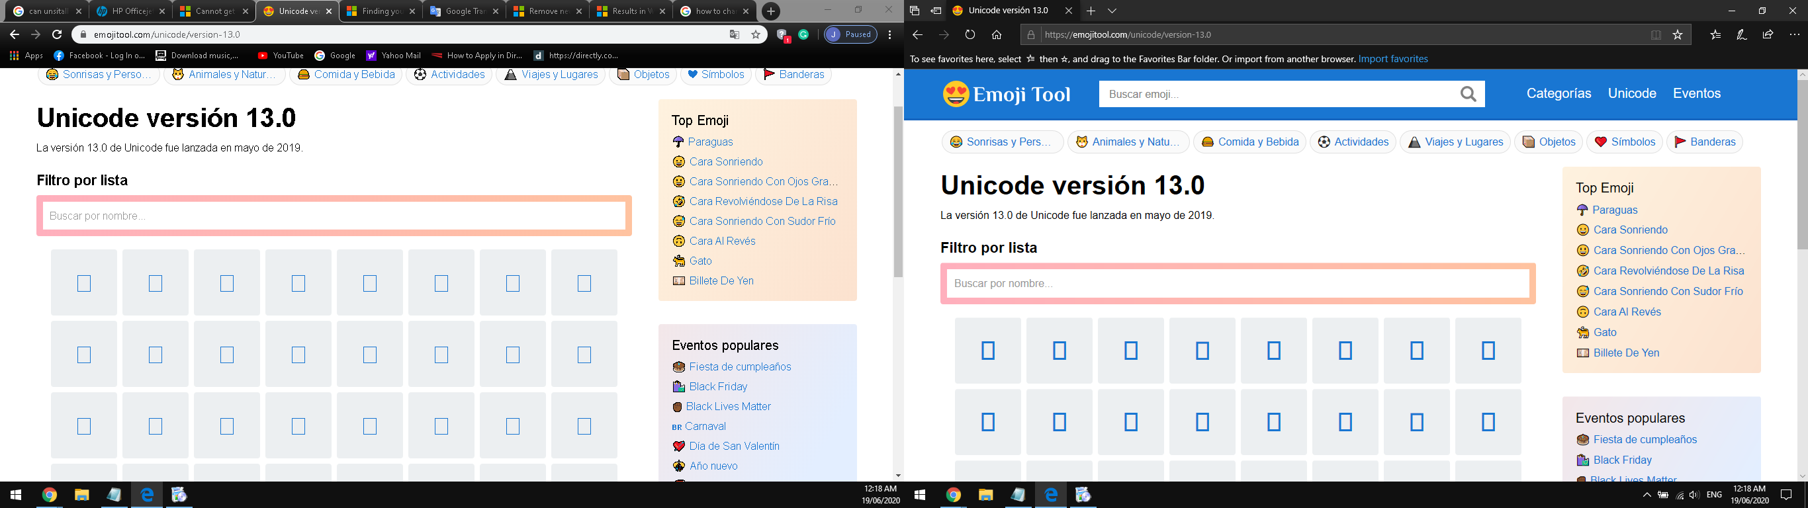Open the Símbolos category in the Edge window

click(x=1625, y=142)
